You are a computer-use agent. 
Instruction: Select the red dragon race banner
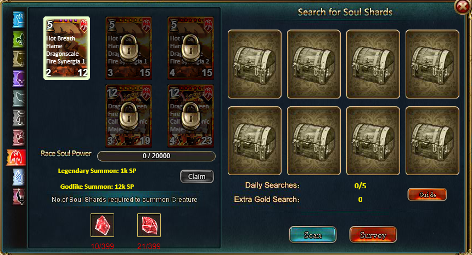pos(16,158)
